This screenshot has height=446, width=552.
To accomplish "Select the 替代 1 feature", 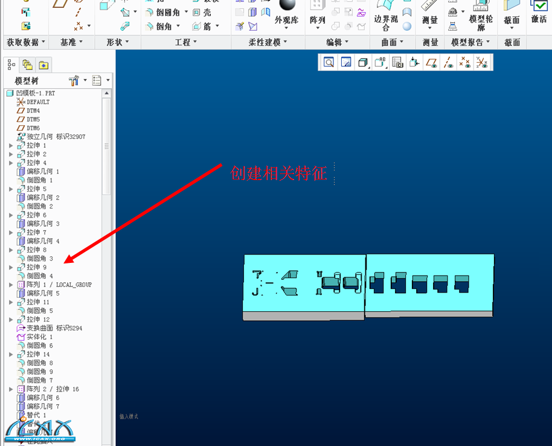I will click(x=31, y=415).
